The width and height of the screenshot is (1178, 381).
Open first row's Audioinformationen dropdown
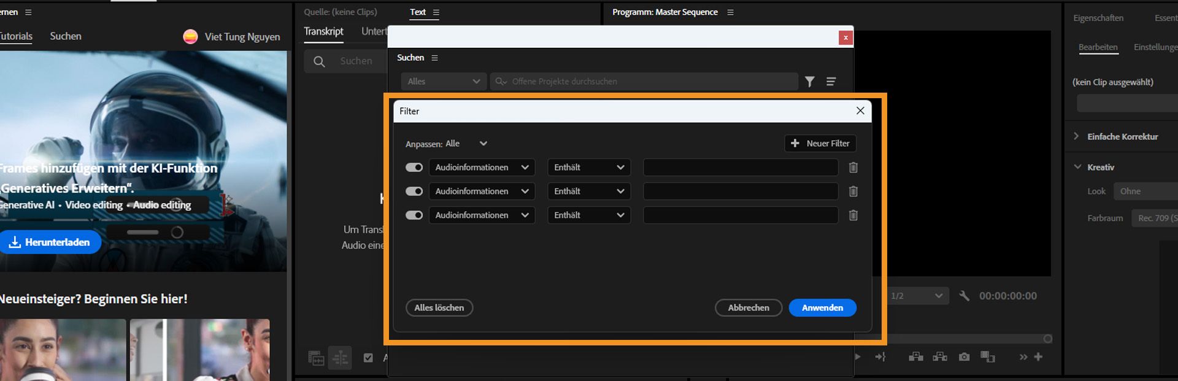click(x=482, y=167)
